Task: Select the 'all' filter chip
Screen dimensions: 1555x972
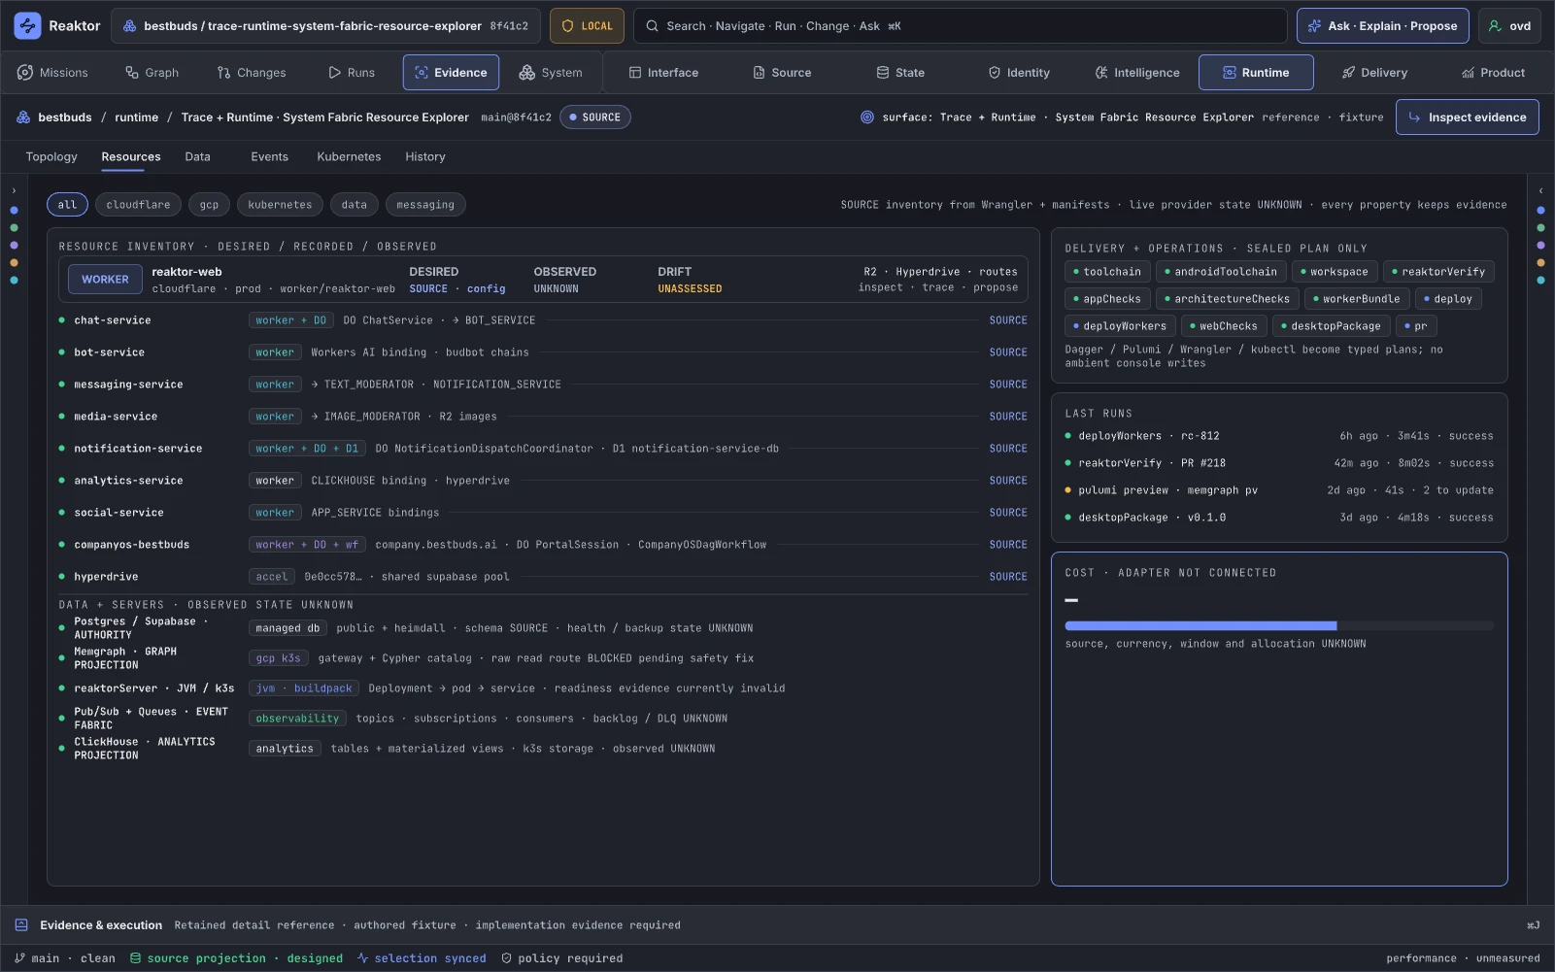Action: click(67, 205)
